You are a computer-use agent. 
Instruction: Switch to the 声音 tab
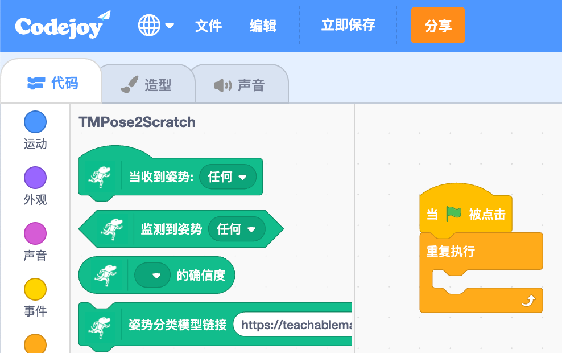[241, 84]
